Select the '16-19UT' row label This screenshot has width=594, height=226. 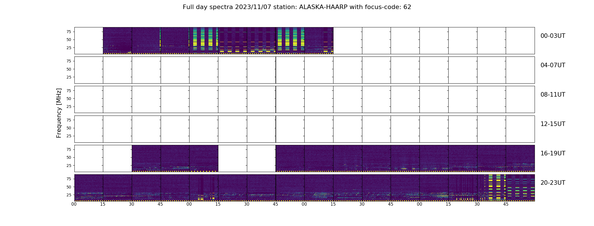point(553,153)
